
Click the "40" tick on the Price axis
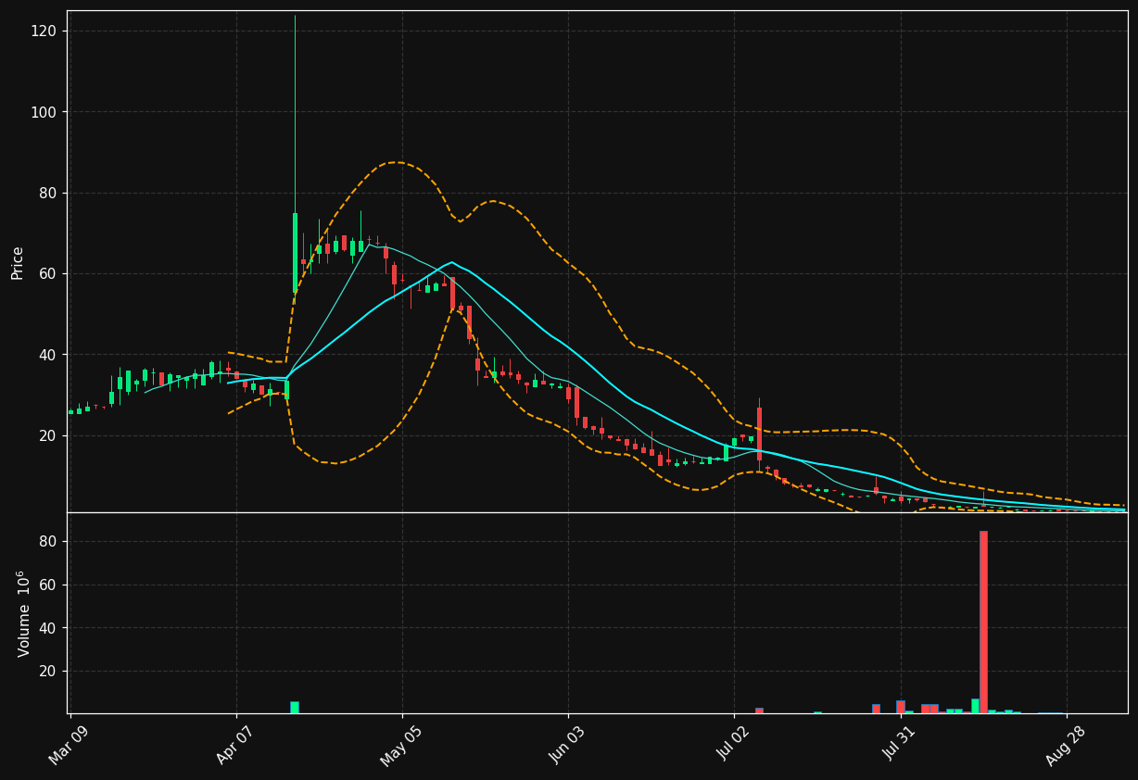48,355
